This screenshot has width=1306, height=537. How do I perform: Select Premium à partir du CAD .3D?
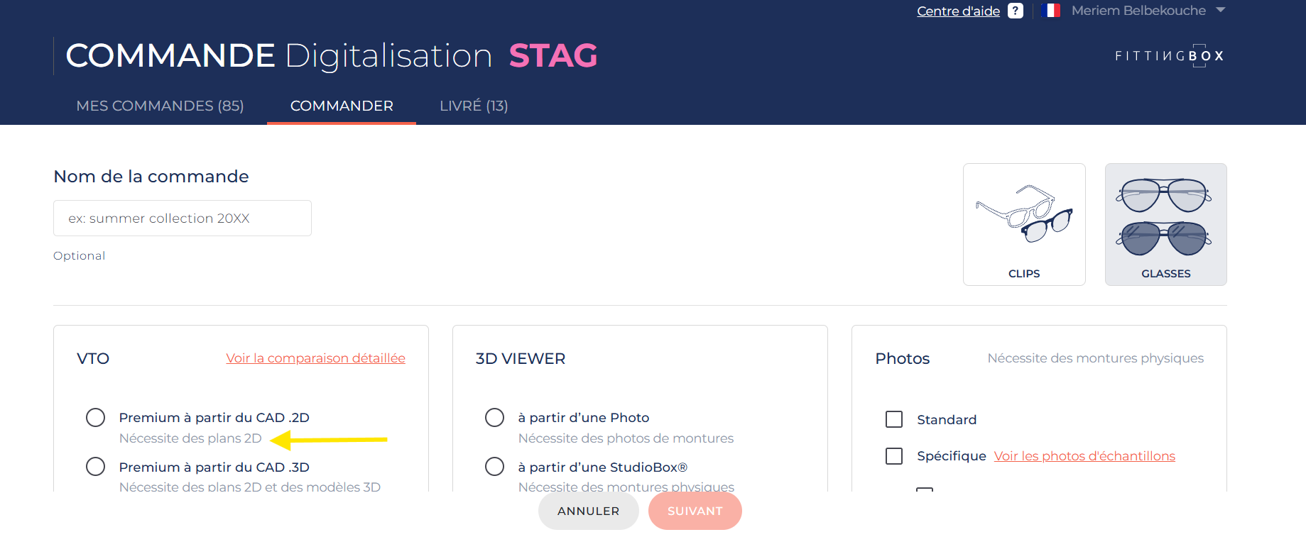[96, 467]
